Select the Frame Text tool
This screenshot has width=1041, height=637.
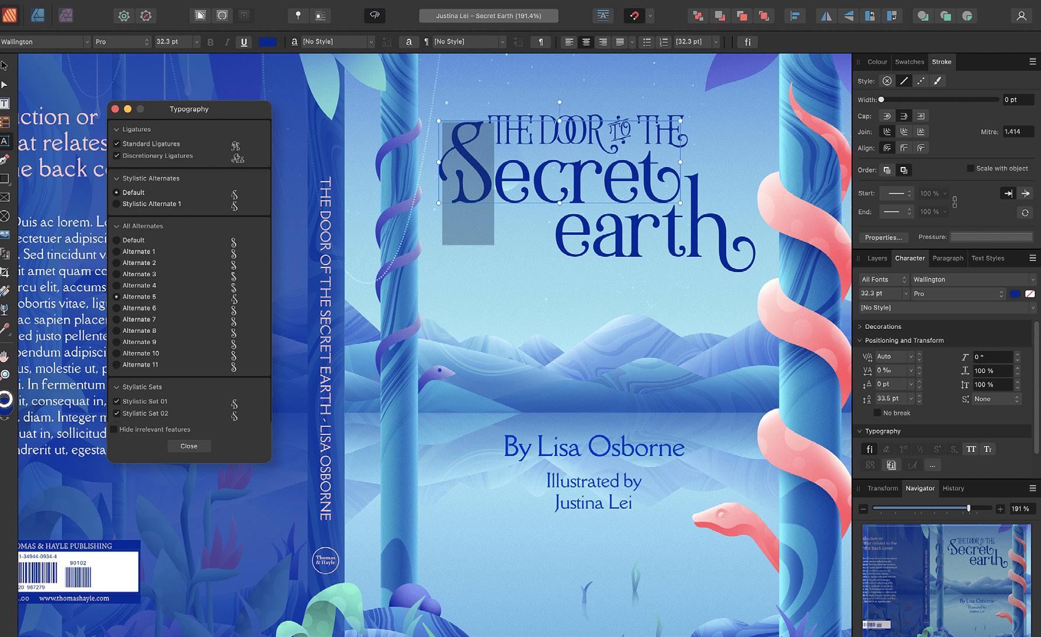pos(5,104)
